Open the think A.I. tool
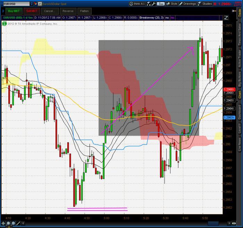243x228 pixels. 137,4
